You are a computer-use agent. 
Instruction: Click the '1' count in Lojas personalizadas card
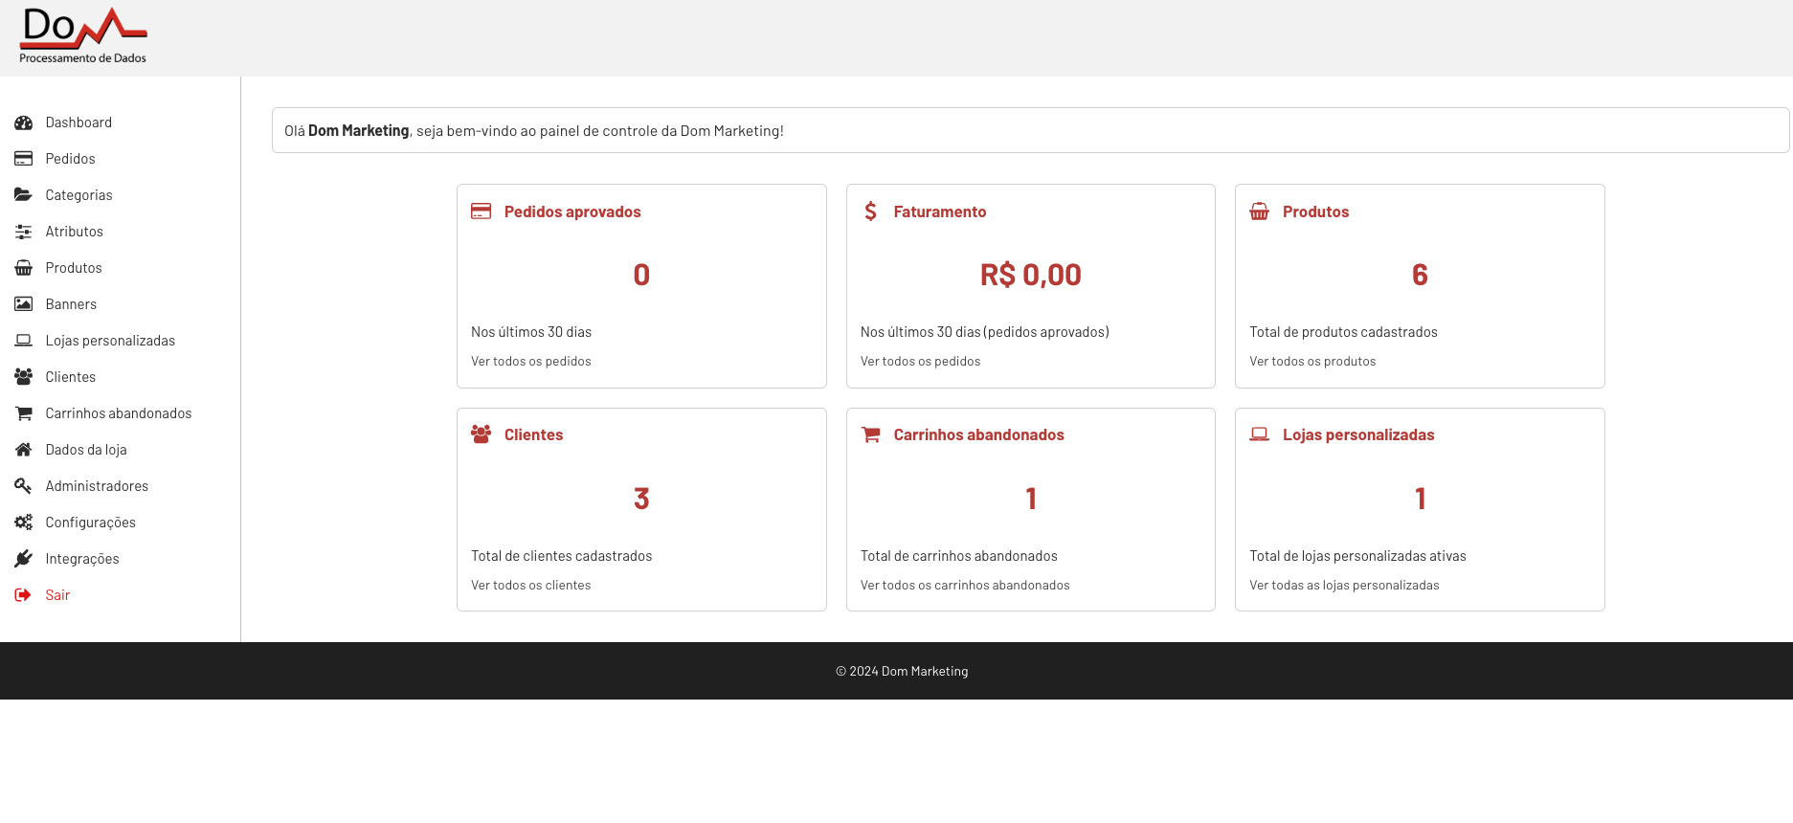pyautogui.click(x=1421, y=499)
